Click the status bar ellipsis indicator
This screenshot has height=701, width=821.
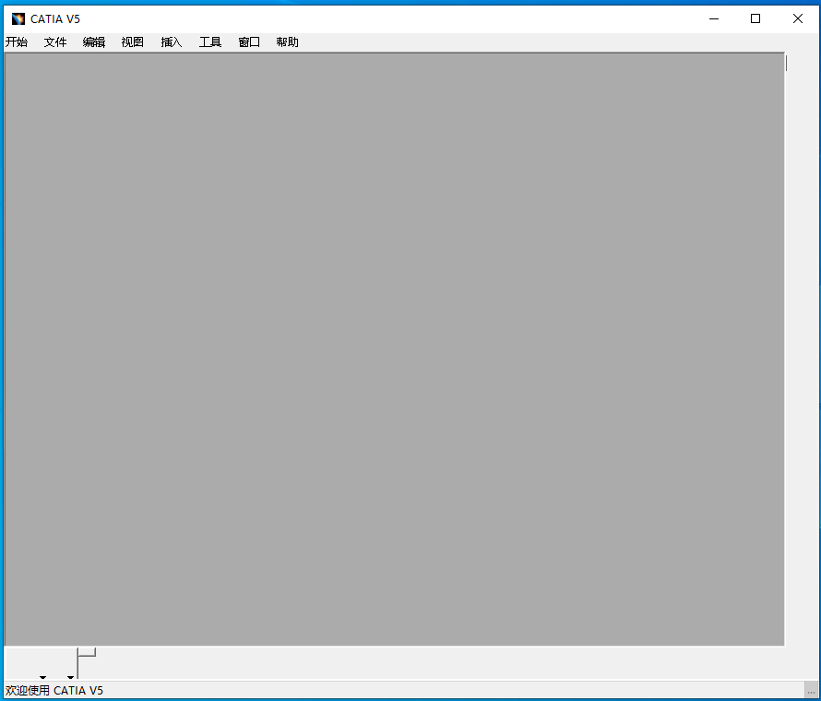tap(810, 691)
